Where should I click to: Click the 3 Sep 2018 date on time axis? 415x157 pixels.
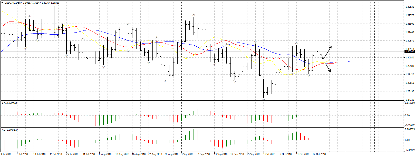point(187,154)
